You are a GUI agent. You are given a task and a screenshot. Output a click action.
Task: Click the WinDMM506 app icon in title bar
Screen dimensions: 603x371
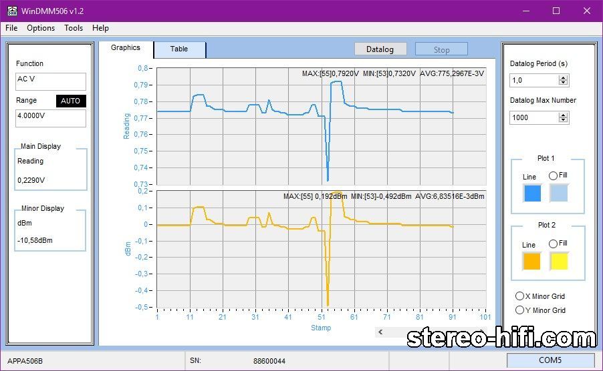[11, 11]
